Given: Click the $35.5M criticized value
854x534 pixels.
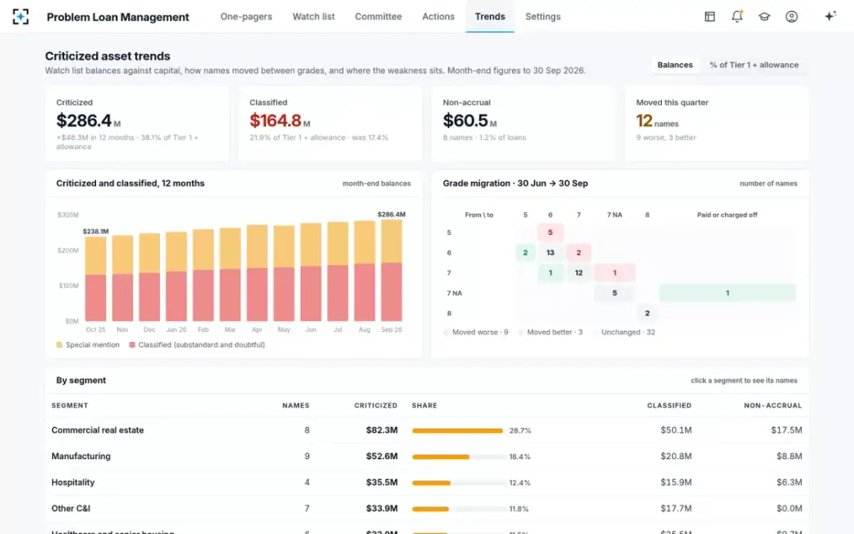Looking at the screenshot, I should (382, 482).
